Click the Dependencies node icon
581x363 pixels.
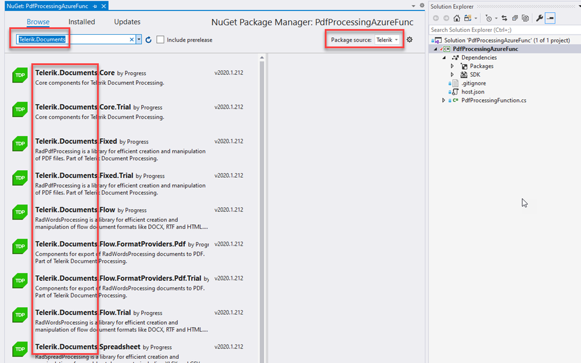tap(456, 57)
